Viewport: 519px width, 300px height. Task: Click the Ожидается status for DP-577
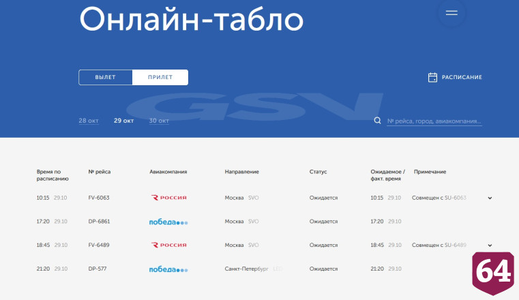(323, 269)
